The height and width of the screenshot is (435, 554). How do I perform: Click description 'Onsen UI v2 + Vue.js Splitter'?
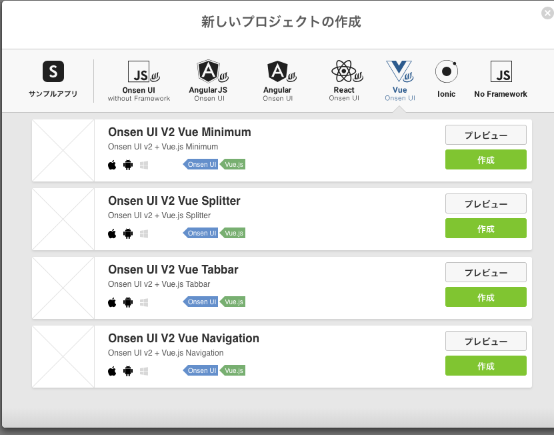click(159, 215)
